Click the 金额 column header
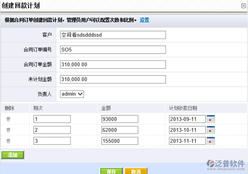Viewport: 248px width, 174px height. (x=106, y=108)
